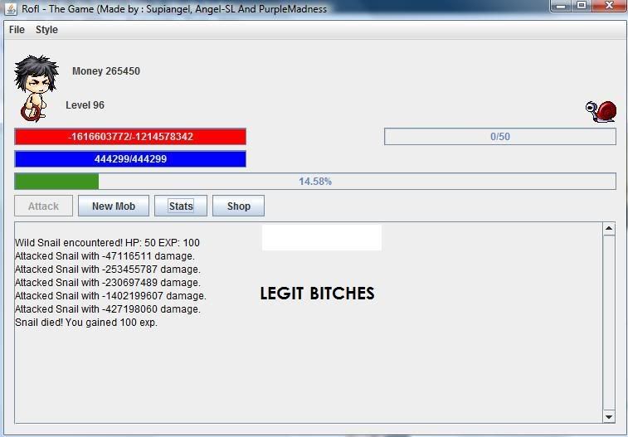Spawn a new enemy with New Mob
This screenshot has height=437, width=628.
(x=114, y=206)
